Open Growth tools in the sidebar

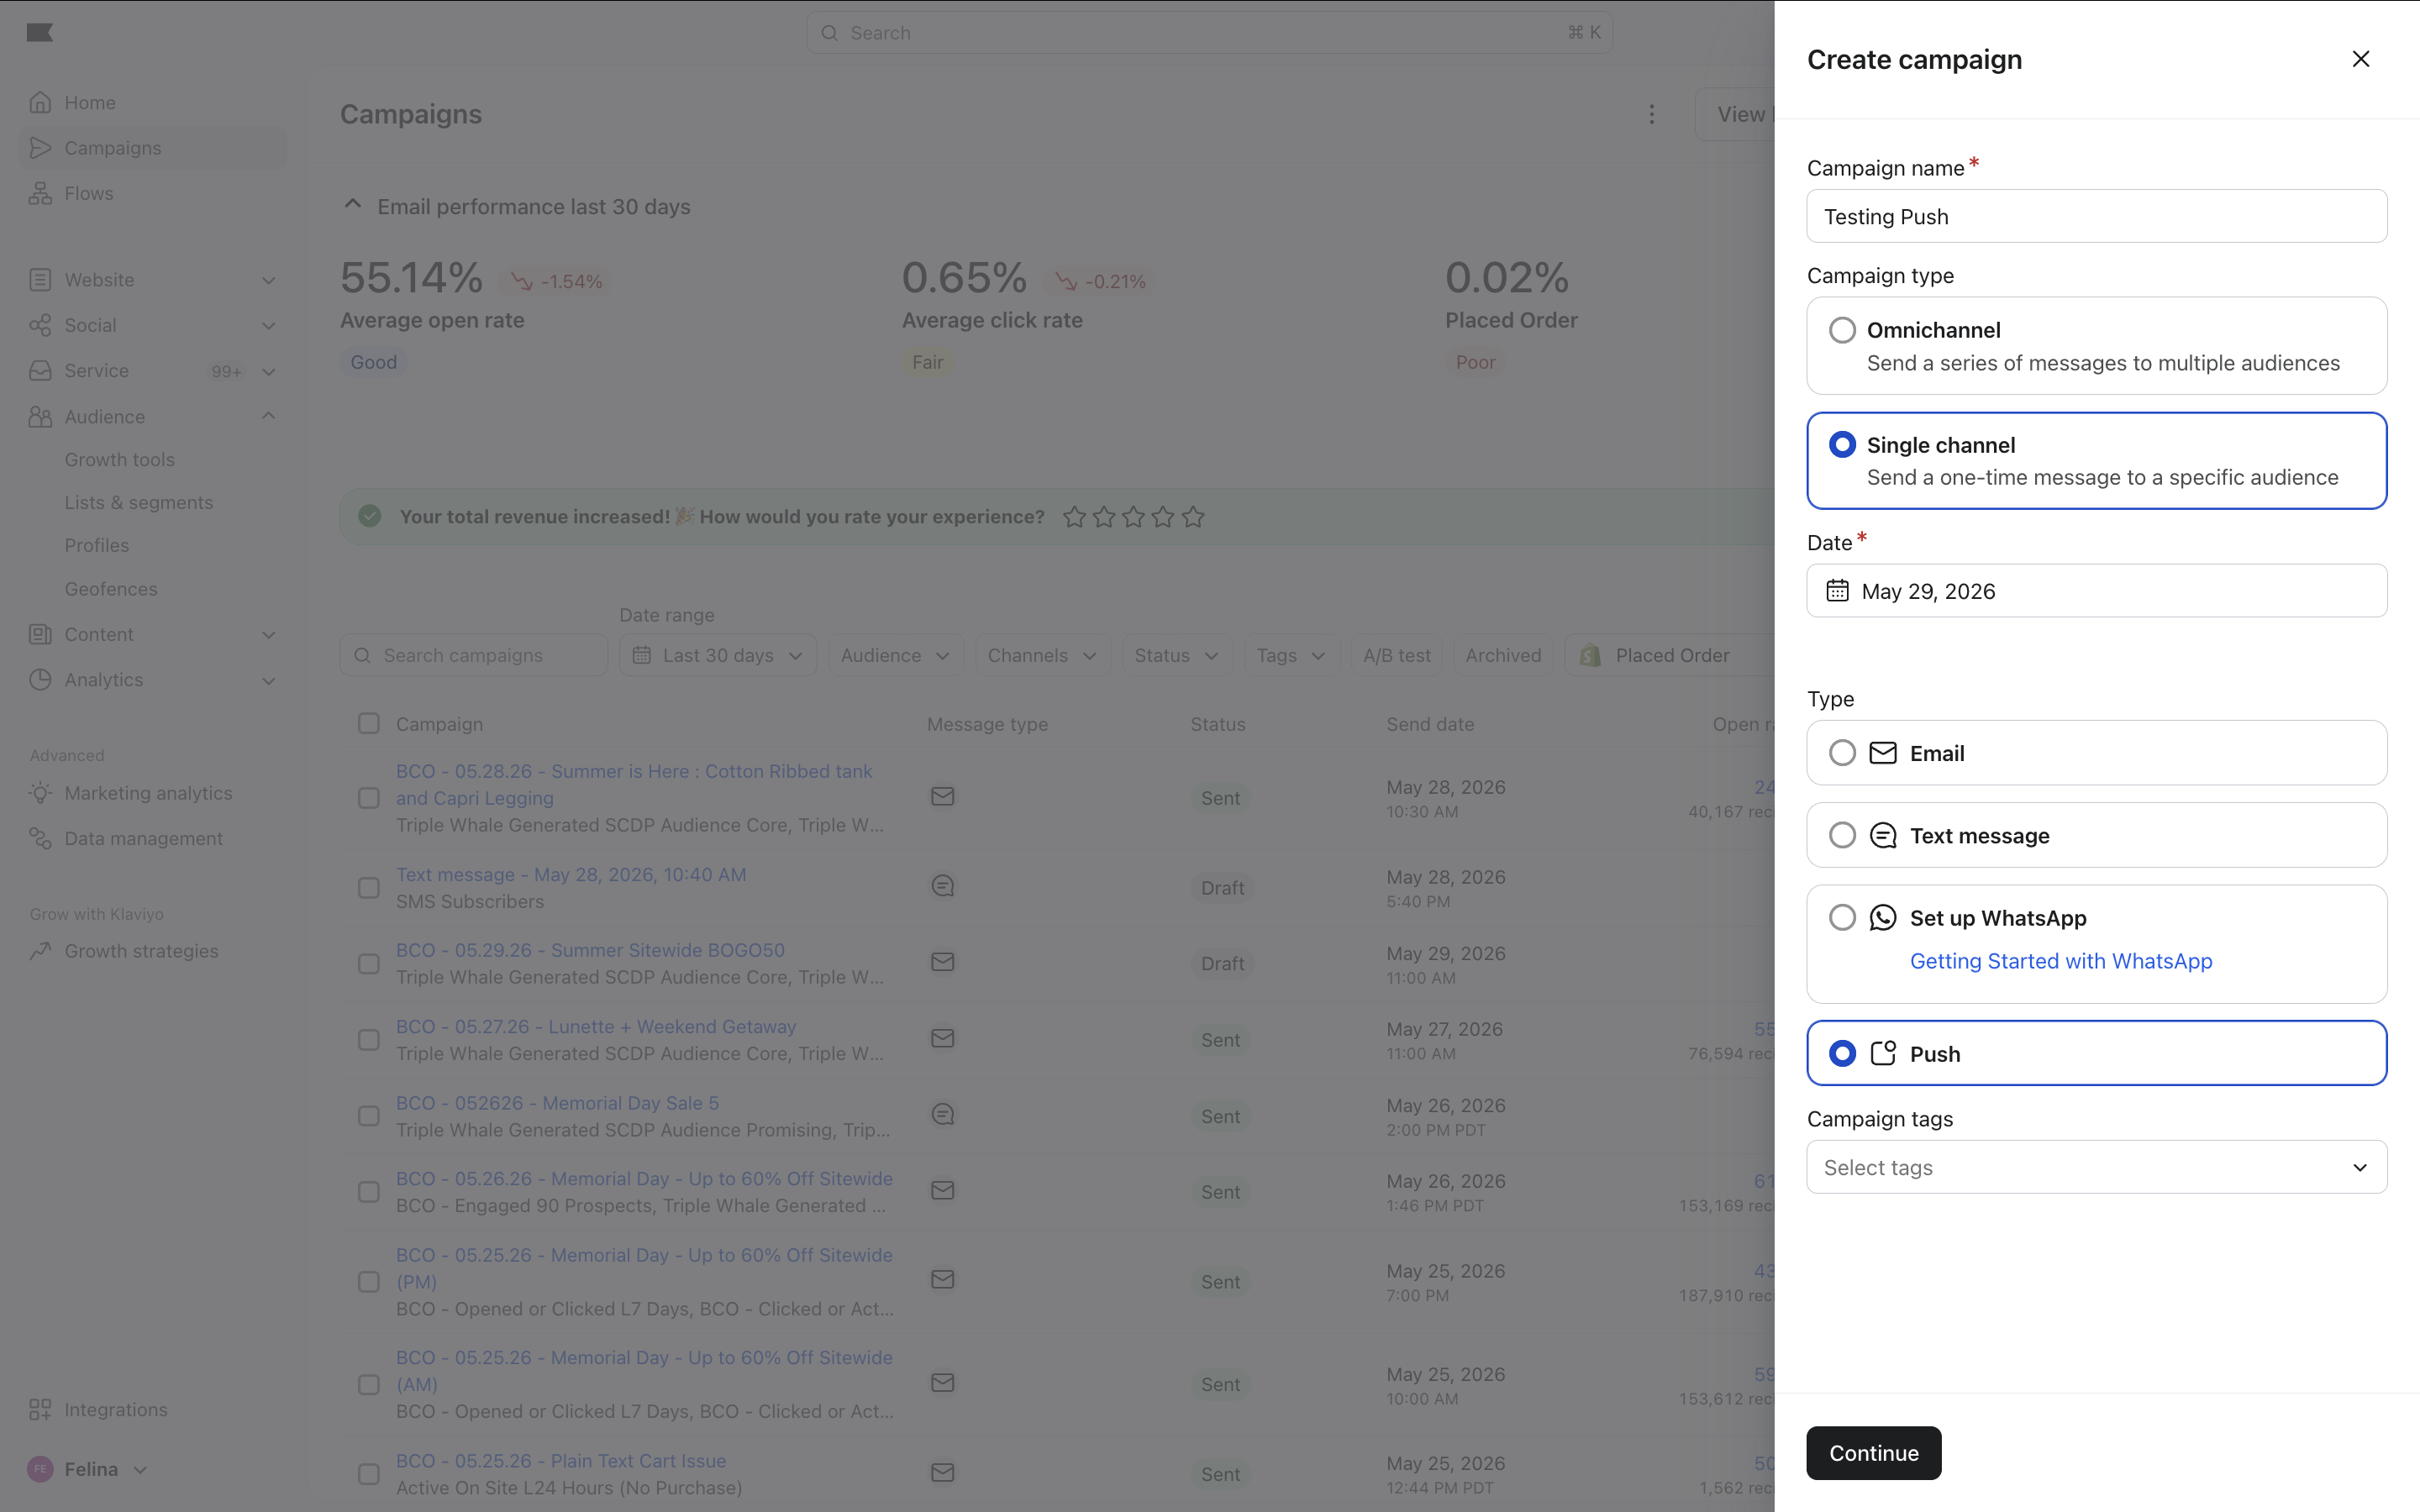click(x=120, y=459)
